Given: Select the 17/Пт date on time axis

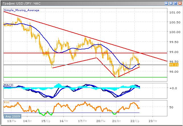Looking at the screenshot, I should [x=82, y=121].
